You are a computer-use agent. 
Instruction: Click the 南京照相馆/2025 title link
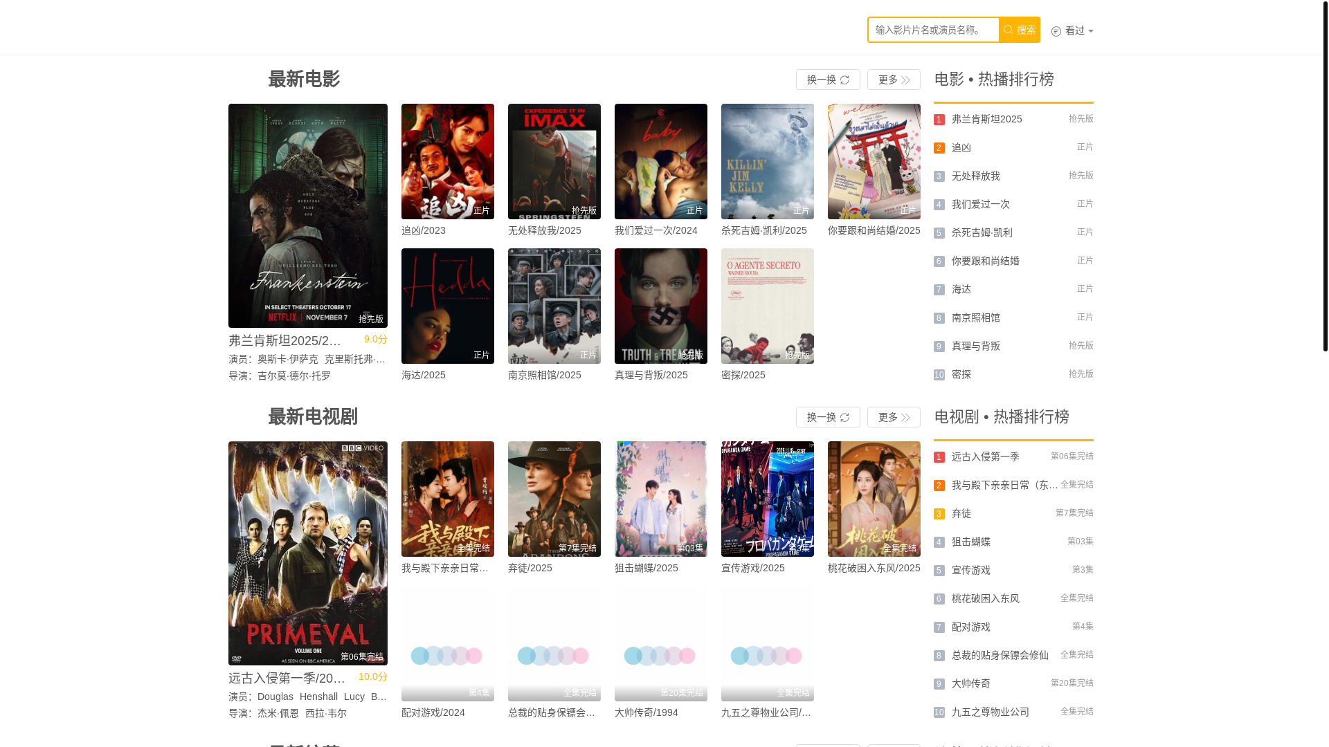tap(544, 375)
